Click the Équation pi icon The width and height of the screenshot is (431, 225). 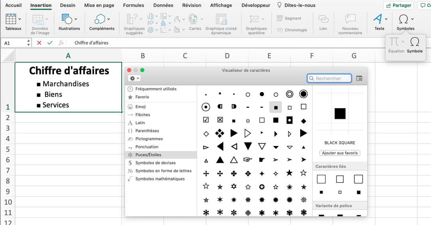(394, 42)
